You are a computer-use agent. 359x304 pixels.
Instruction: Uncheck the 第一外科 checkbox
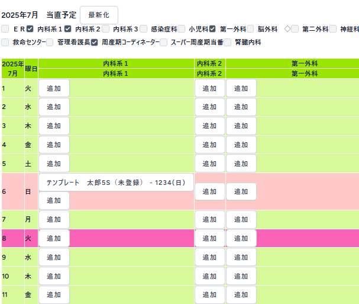click(x=213, y=28)
